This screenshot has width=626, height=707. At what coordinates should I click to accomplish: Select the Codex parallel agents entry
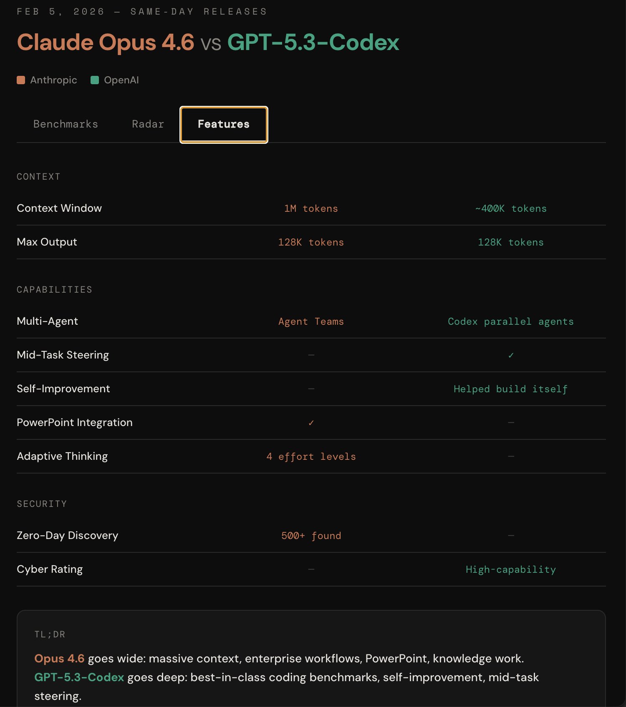[511, 321]
